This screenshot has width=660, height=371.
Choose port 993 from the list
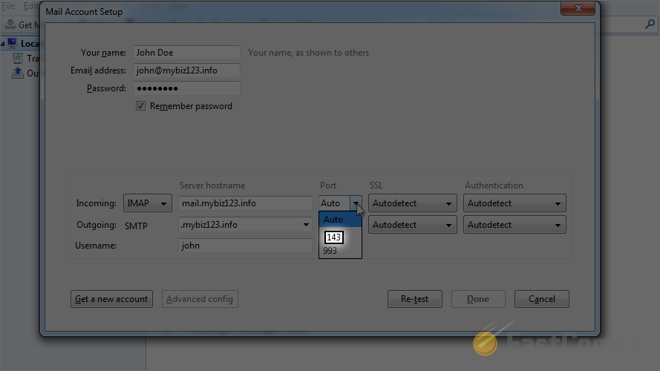(330, 251)
